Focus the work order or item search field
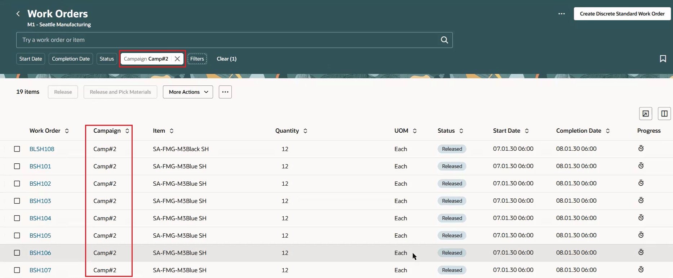The height and width of the screenshot is (278, 673). pos(234,40)
